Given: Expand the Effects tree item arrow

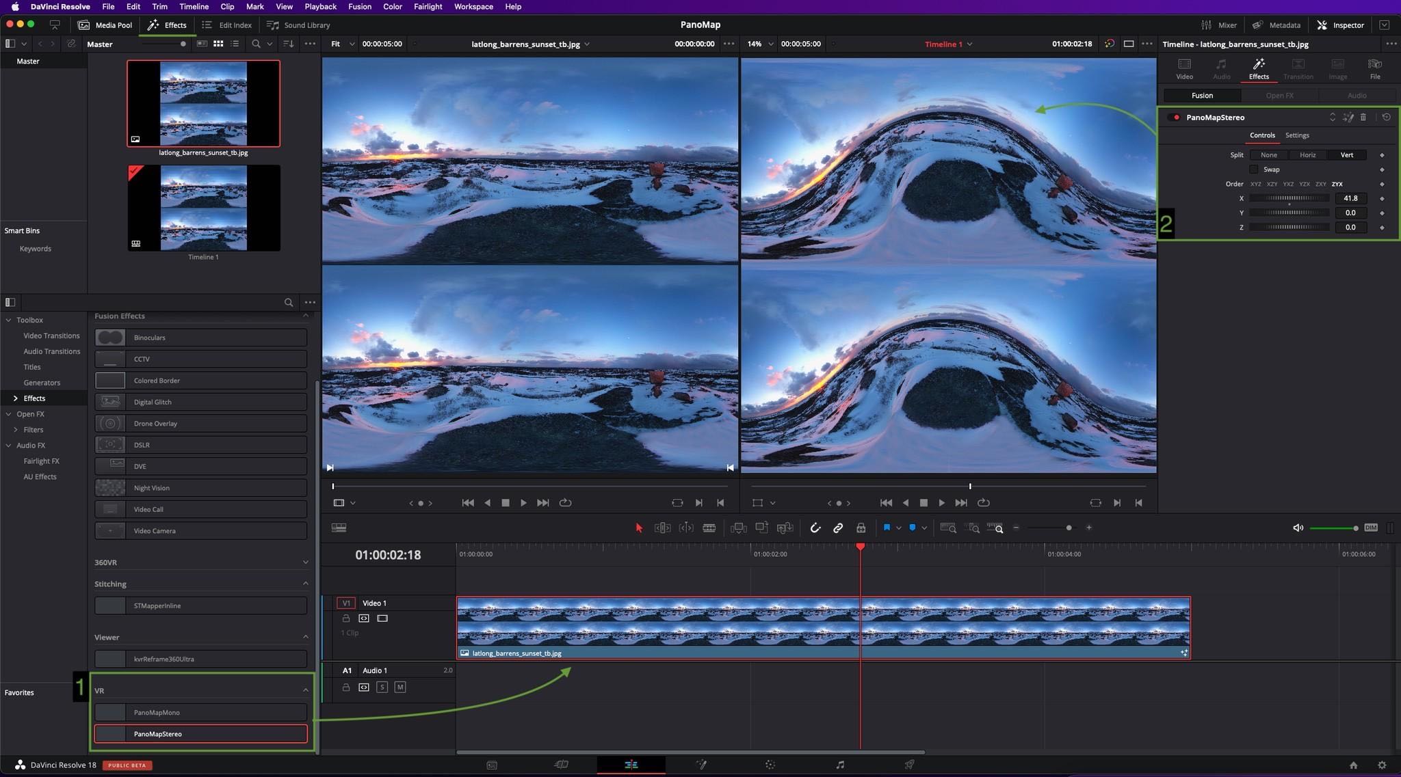Looking at the screenshot, I should coord(16,398).
